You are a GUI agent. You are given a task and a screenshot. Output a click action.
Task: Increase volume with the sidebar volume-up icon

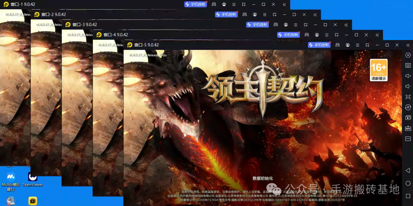[408, 75]
